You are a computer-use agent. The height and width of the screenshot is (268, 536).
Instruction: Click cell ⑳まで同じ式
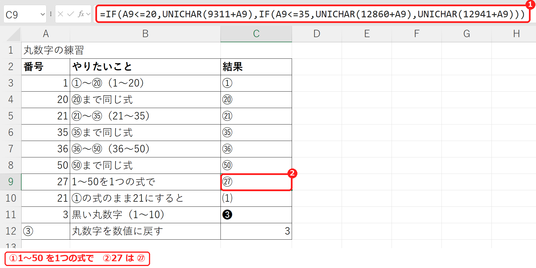145,100
